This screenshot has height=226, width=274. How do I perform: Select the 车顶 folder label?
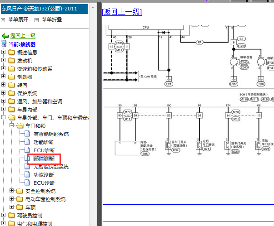(x=30, y=207)
